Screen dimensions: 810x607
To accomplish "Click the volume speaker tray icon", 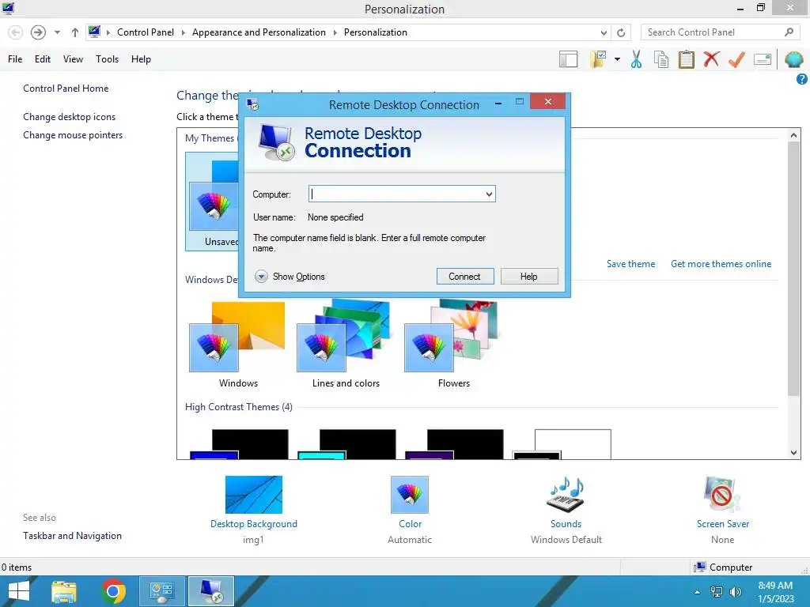I will point(735,592).
